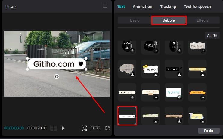The width and height of the screenshot is (223, 139).
Task: Switch to the Animation tab
Action: point(142,7)
